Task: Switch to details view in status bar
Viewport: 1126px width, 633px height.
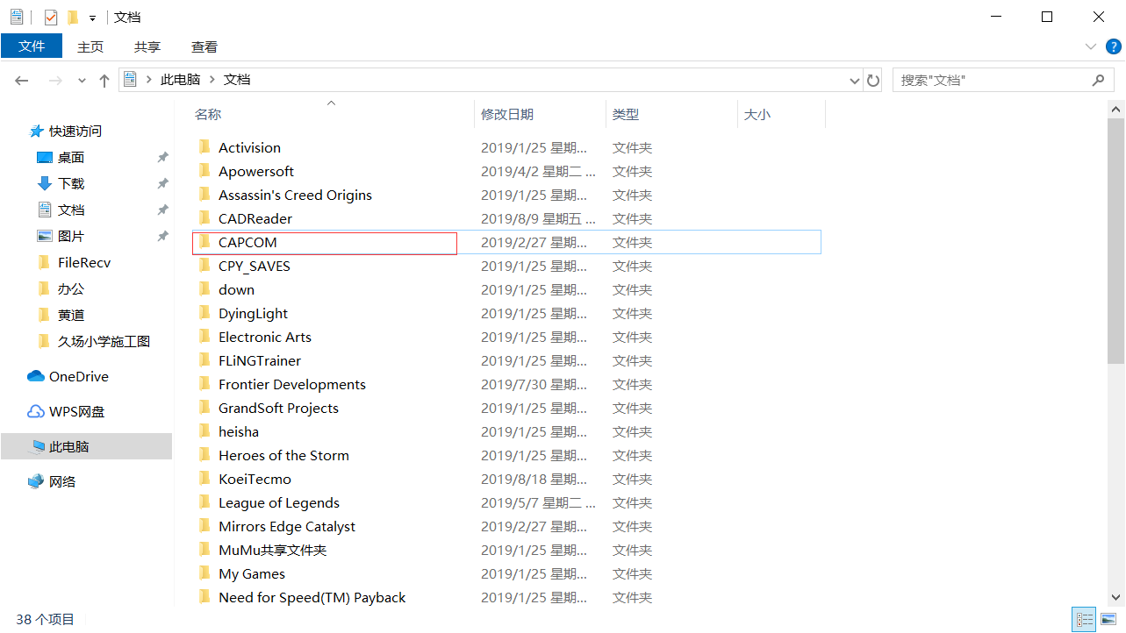Action: coord(1084,620)
